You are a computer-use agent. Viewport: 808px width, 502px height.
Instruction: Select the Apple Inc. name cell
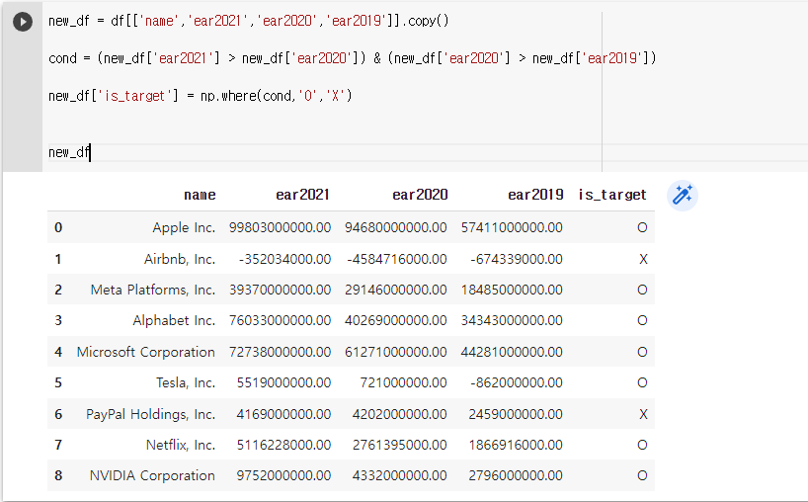[184, 227]
